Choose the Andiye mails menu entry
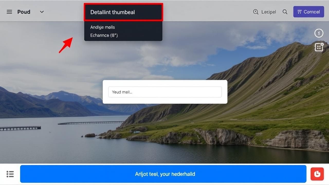Image resolution: width=329 pixels, height=185 pixels. [x=103, y=27]
